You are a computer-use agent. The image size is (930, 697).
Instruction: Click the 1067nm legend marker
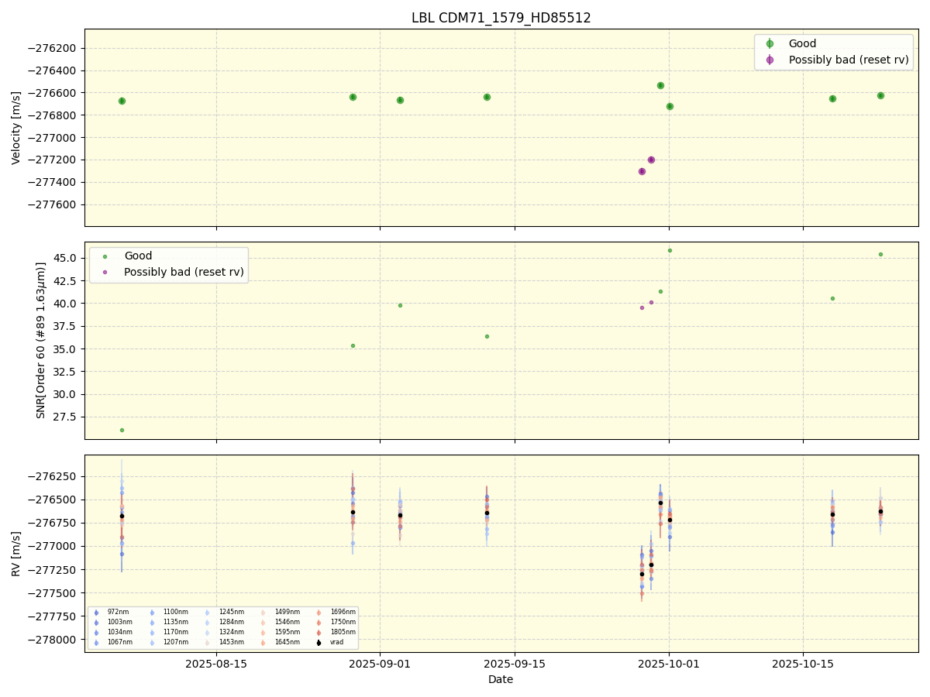[x=96, y=643]
